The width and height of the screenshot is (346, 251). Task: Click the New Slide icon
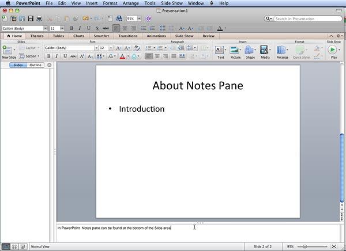(7, 51)
